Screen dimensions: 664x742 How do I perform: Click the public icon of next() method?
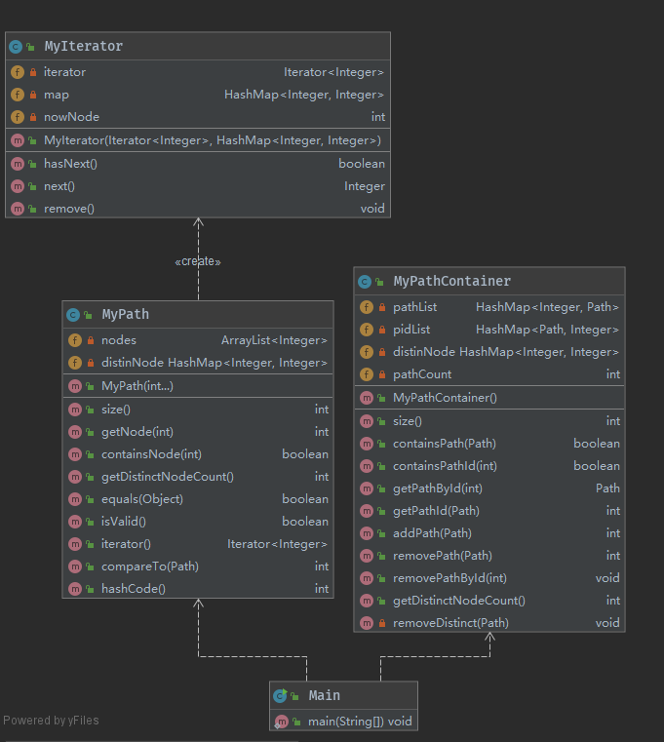coord(32,186)
